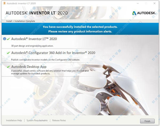This screenshot has height=126, width=160.
Task: Click green checkmark next to Autodesk Desktop App
Action: tap(8, 67)
